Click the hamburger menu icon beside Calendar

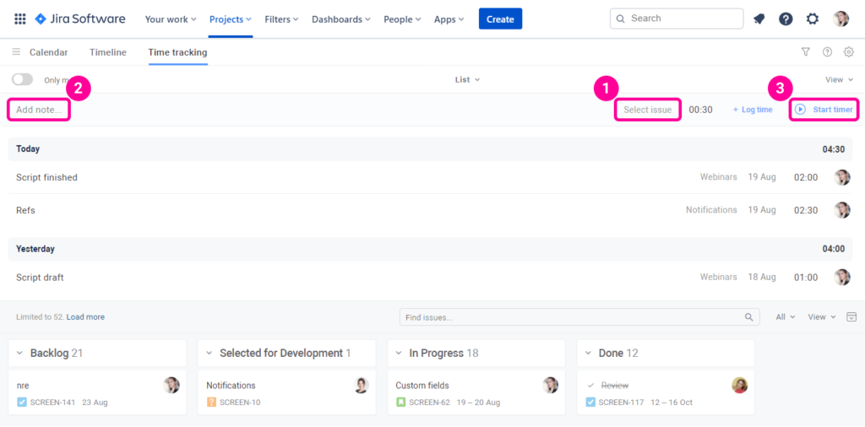point(17,51)
